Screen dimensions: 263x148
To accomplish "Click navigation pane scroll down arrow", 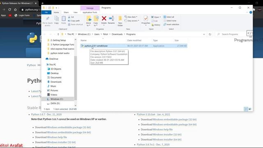I will point(75,105).
